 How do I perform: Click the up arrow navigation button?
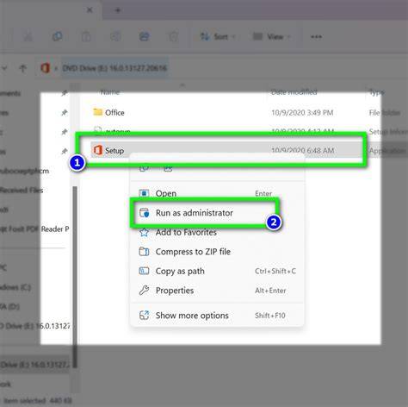click(22, 68)
